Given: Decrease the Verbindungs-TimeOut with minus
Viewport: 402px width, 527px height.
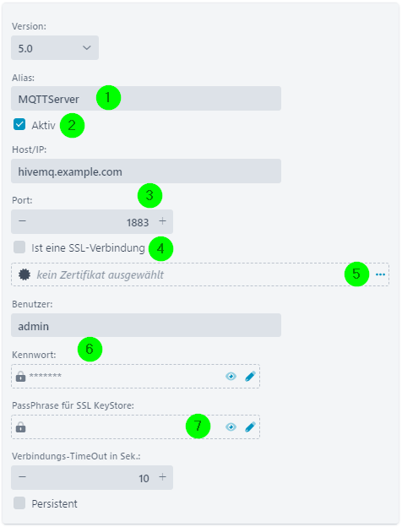Looking at the screenshot, I should [x=22, y=477].
